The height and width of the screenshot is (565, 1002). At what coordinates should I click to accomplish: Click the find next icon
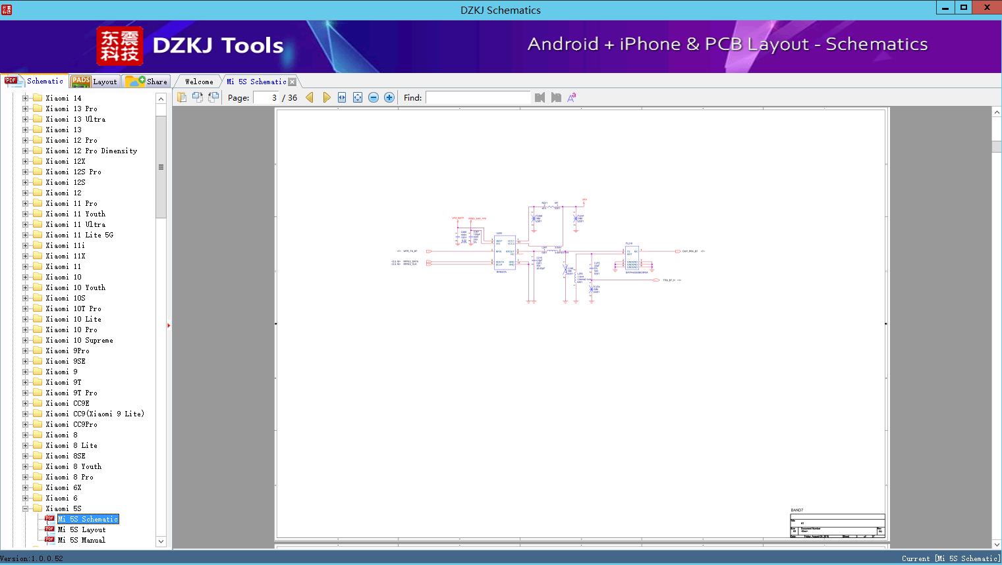pos(556,97)
